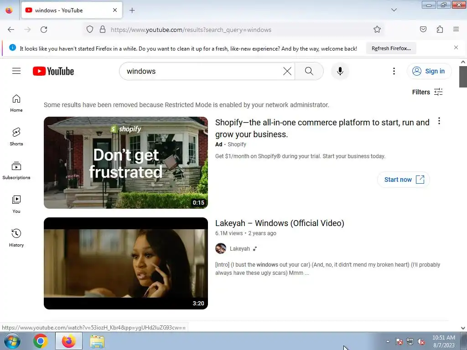Open the Windows Start menu
This screenshot has height=350, width=467.
(x=12, y=341)
